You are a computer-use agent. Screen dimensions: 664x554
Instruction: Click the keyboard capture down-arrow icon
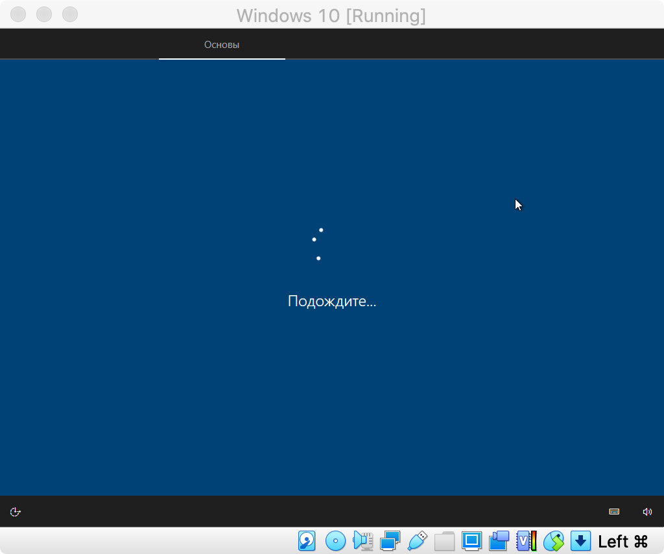coord(580,541)
